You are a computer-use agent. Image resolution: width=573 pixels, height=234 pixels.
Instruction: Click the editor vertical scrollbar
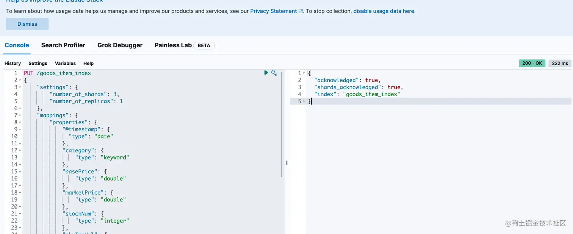(282, 124)
